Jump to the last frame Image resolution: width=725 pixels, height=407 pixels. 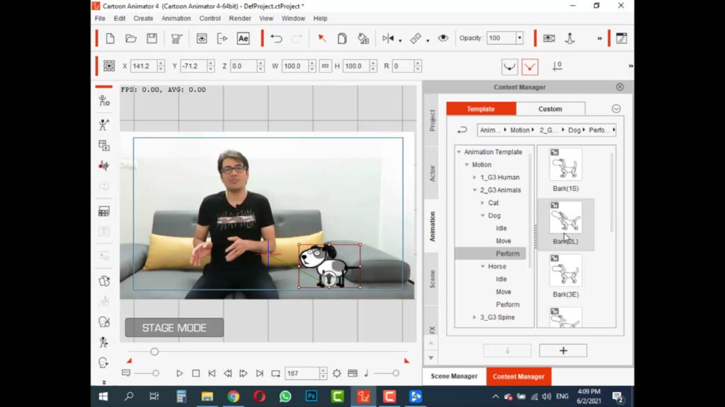coord(259,373)
